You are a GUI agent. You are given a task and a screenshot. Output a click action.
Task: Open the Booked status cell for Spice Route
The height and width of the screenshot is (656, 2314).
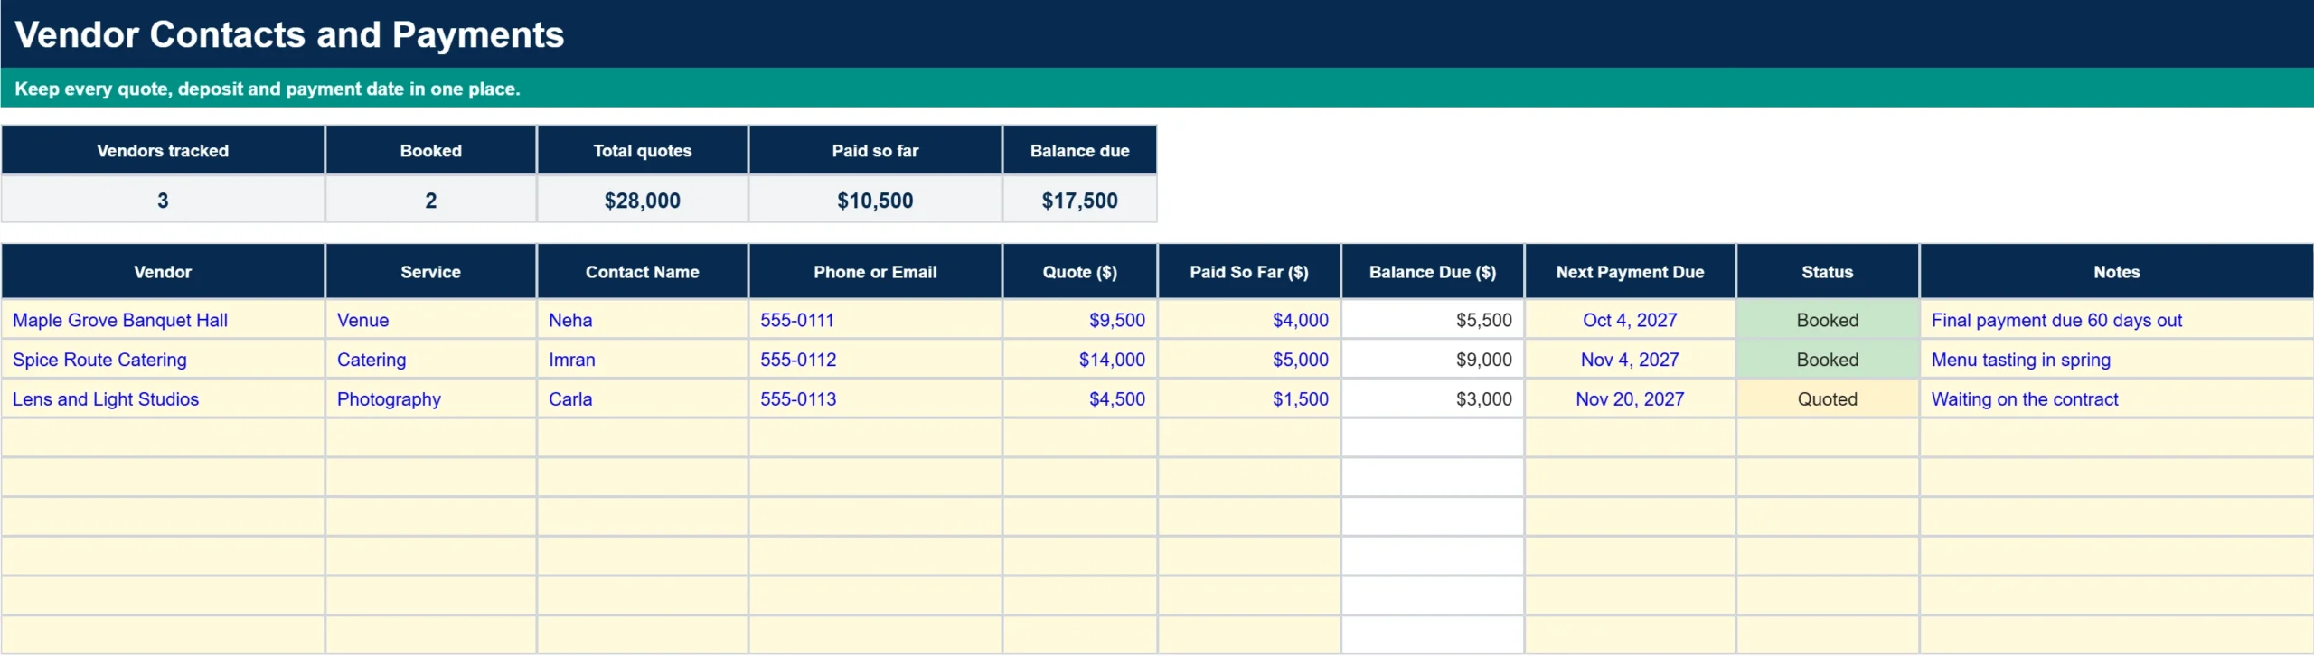(x=1827, y=360)
